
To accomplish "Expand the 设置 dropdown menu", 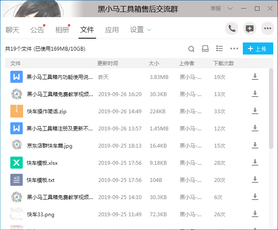I will tap(140, 30).
